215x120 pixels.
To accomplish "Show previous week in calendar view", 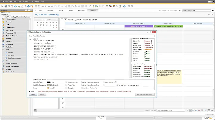I will [x=62, y=20].
